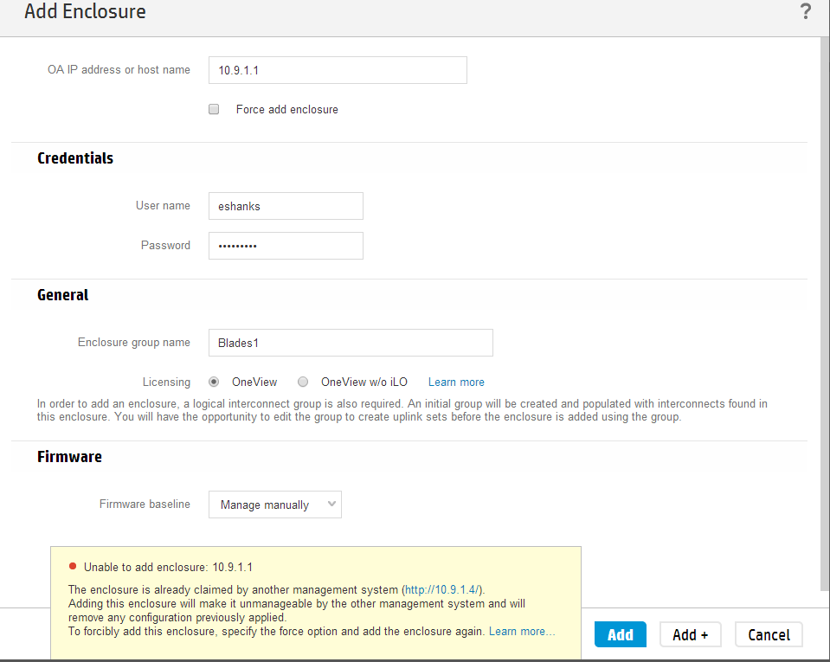Click the Add Enclosure dialog title
This screenshot has height=662, width=830.
(x=85, y=12)
